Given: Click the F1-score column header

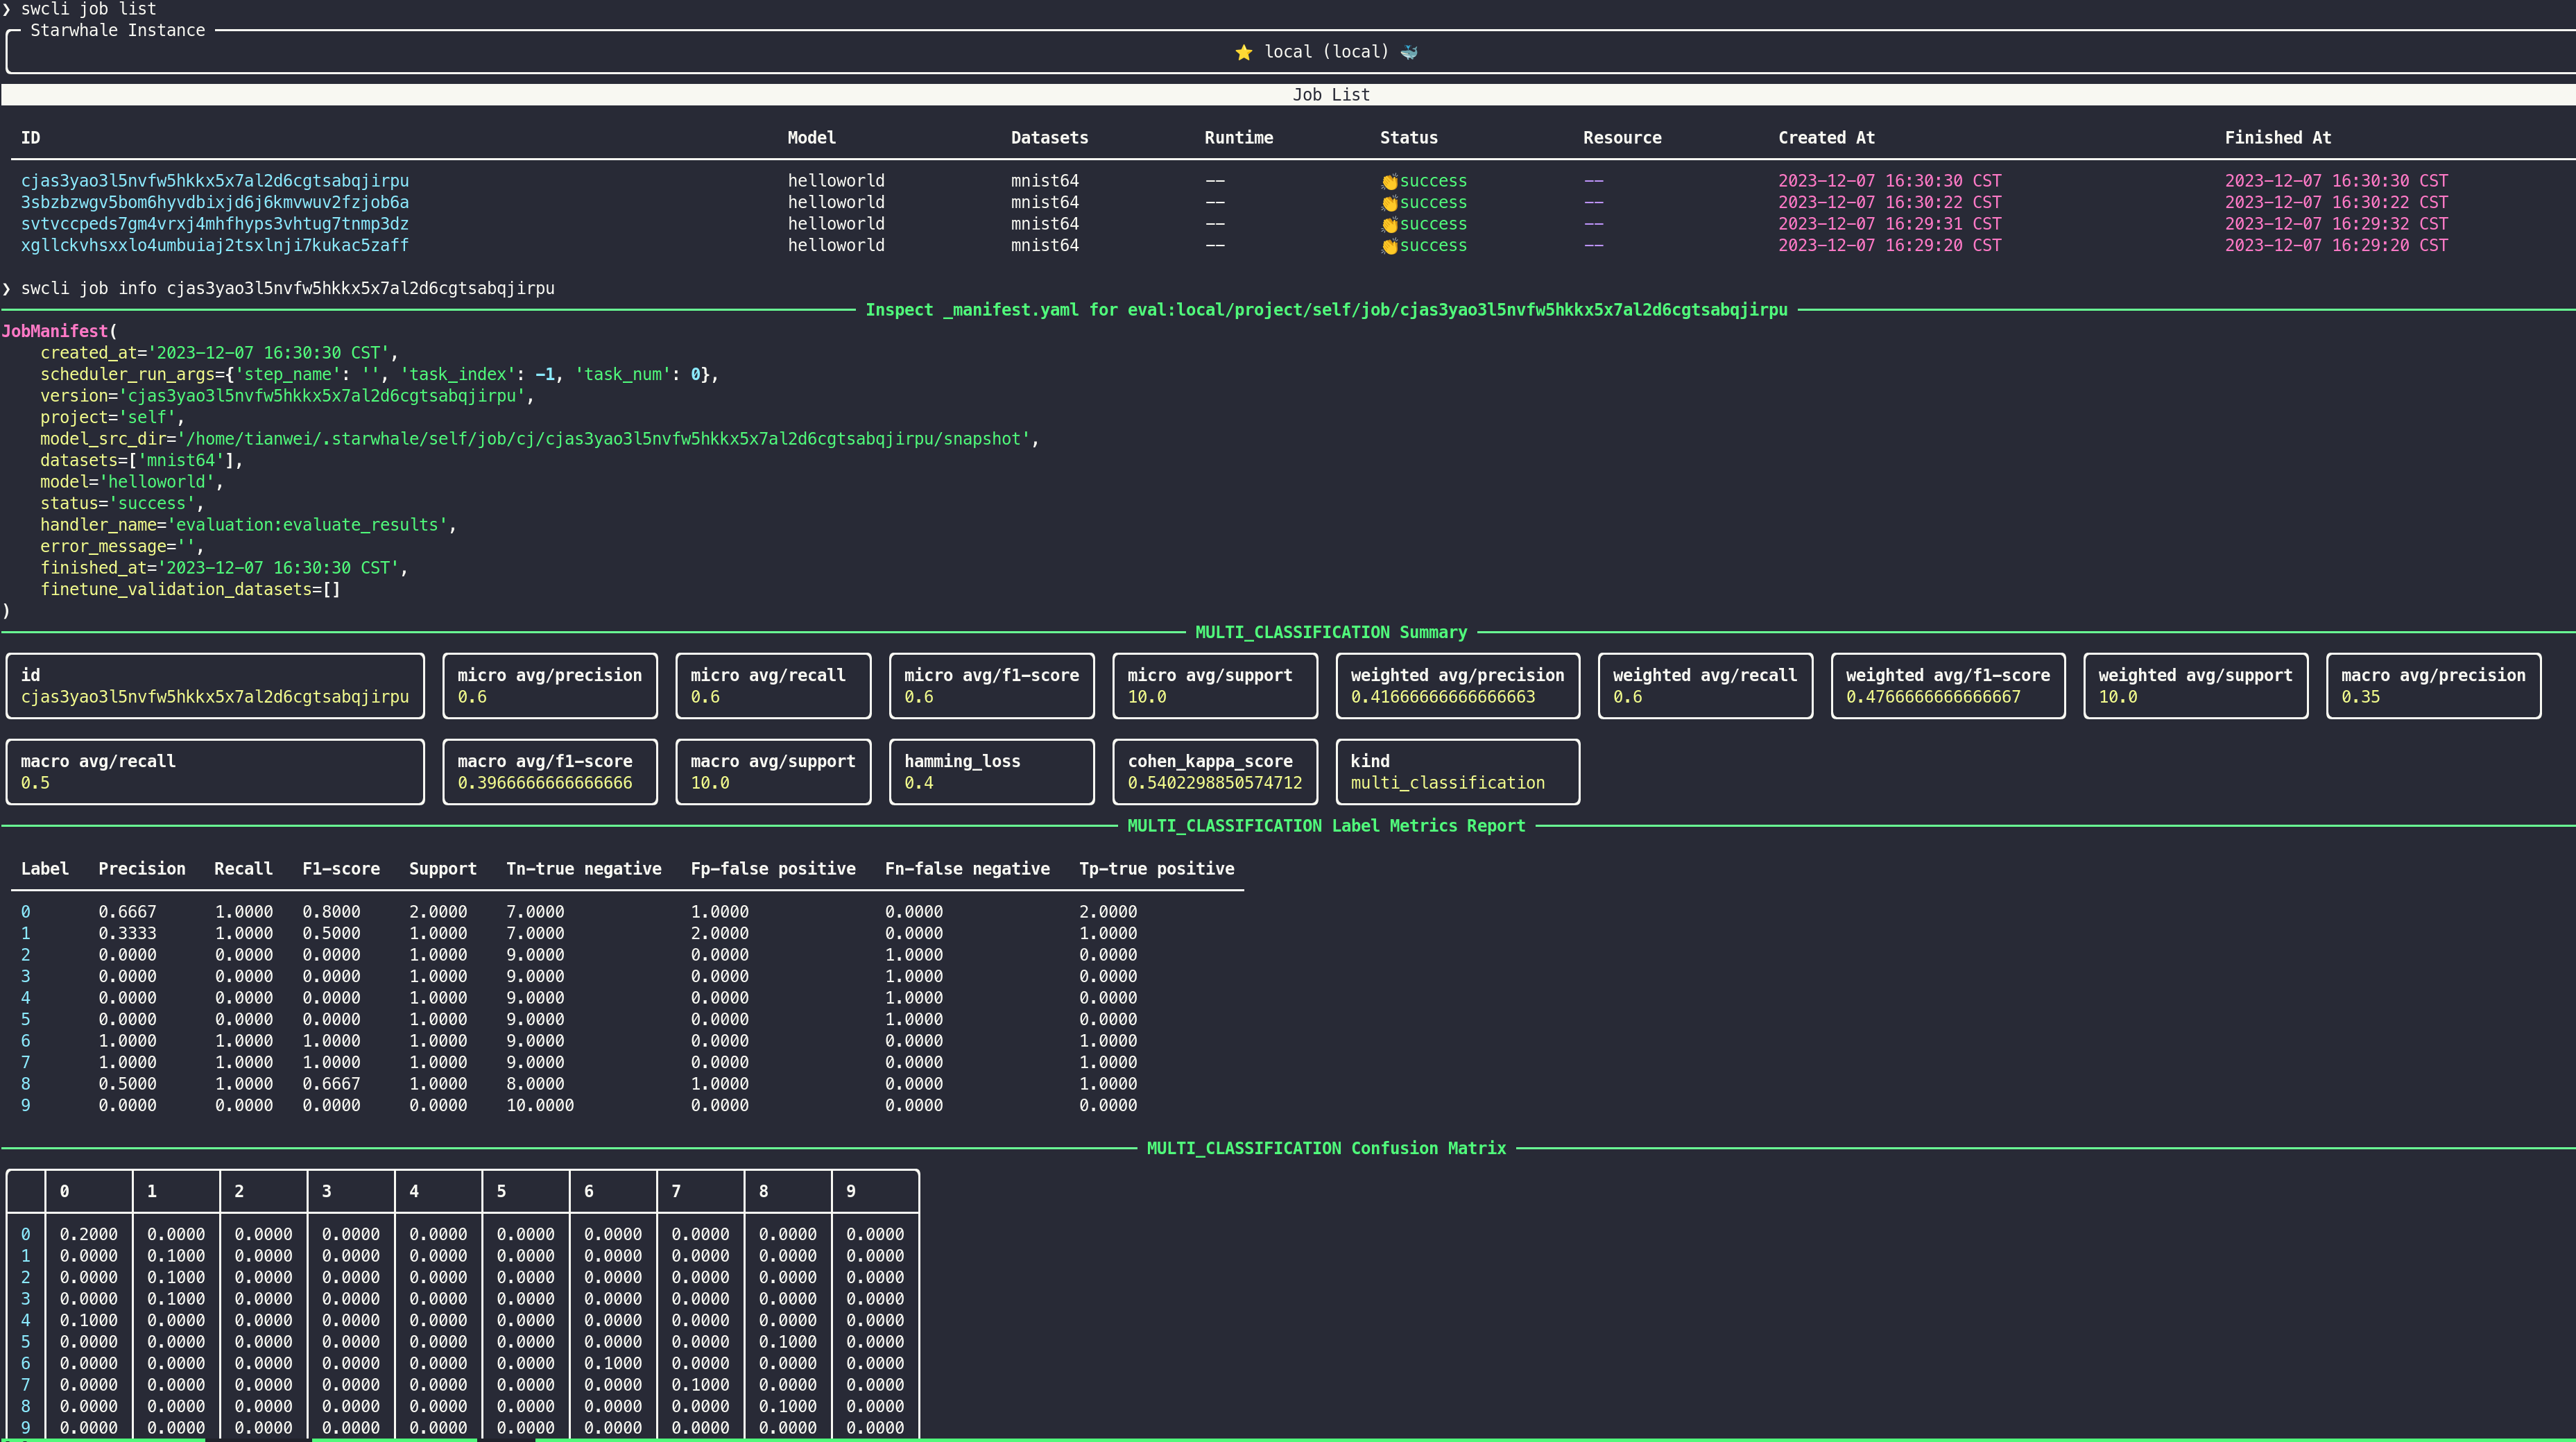Looking at the screenshot, I should coord(341,869).
